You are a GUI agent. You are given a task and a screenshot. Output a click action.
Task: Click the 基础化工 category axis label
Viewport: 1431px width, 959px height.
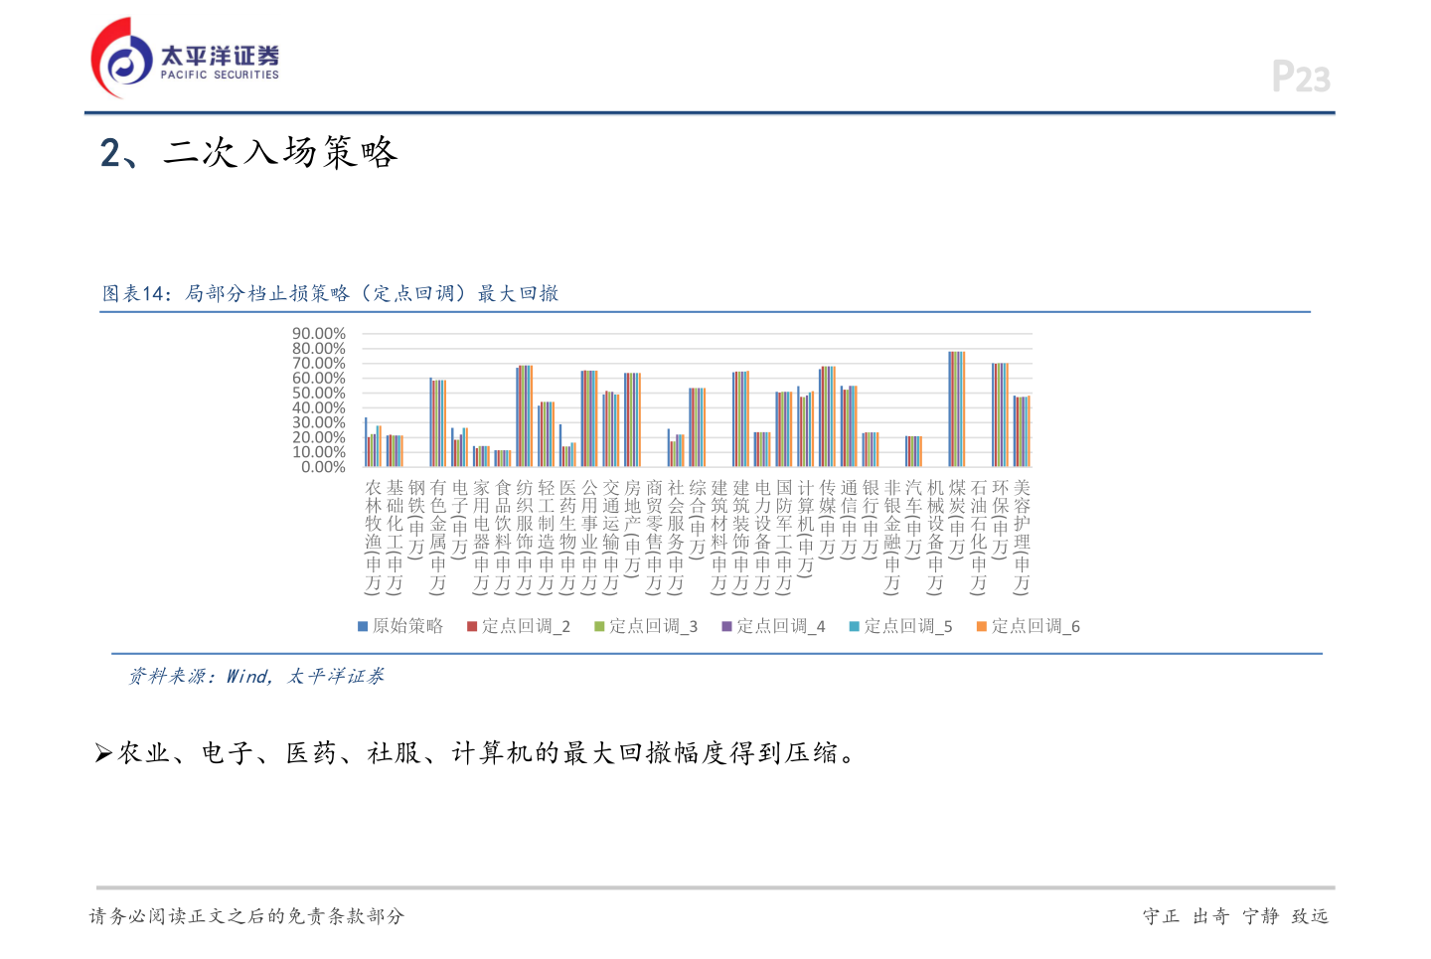click(x=396, y=537)
